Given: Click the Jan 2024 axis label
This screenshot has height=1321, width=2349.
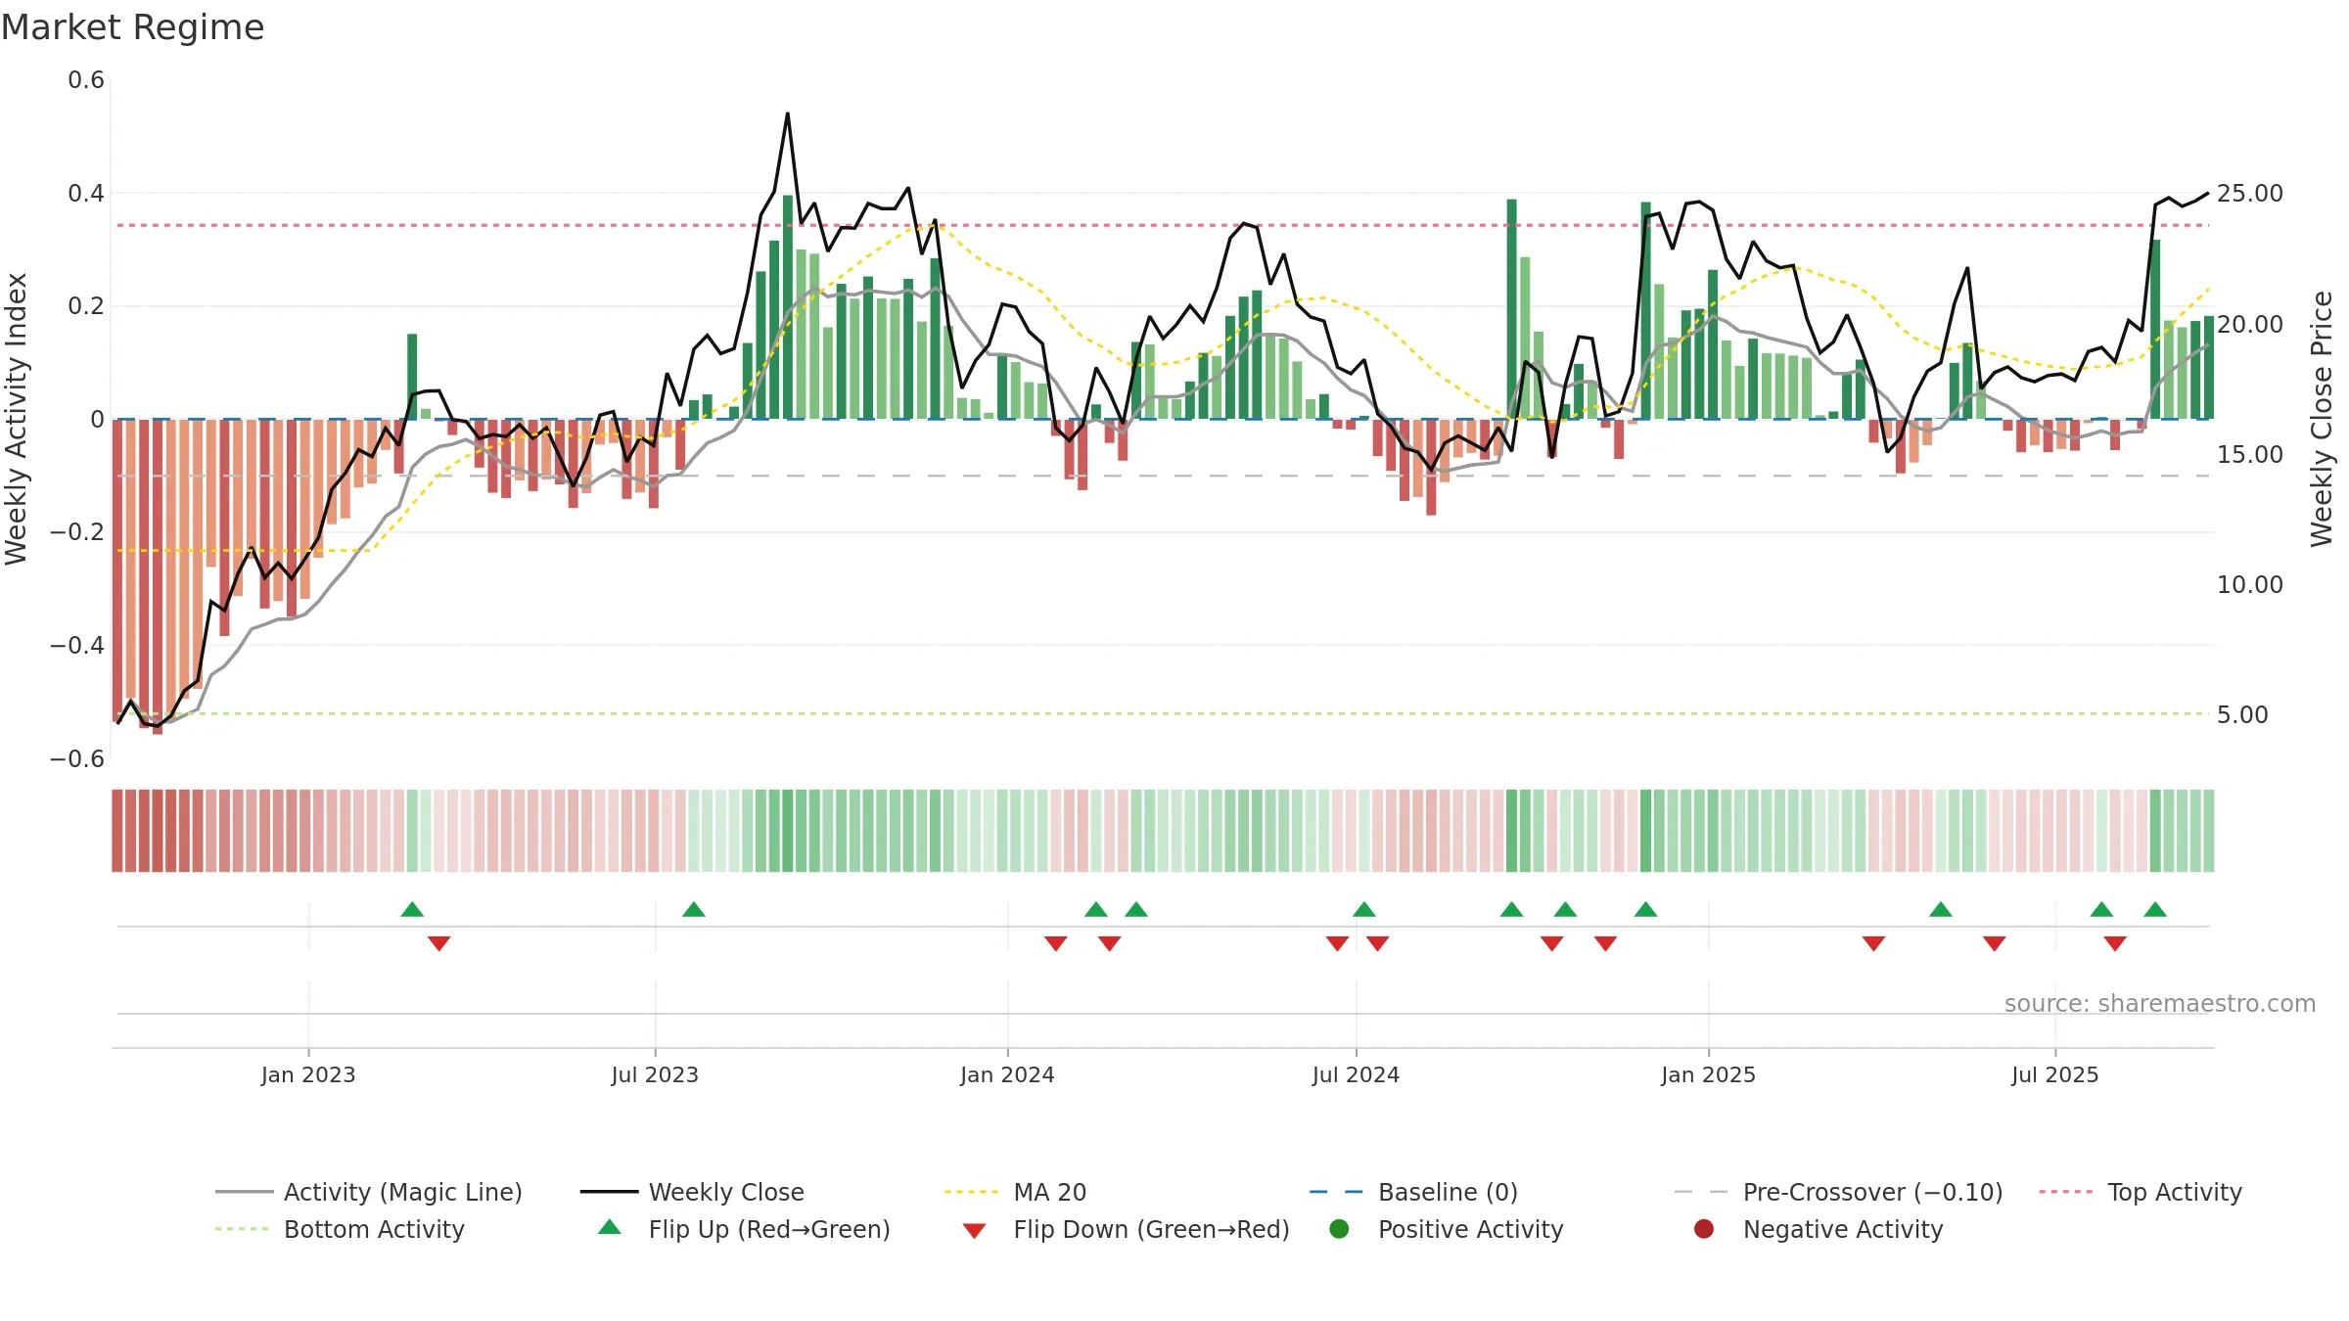Looking at the screenshot, I should click(x=1007, y=1074).
